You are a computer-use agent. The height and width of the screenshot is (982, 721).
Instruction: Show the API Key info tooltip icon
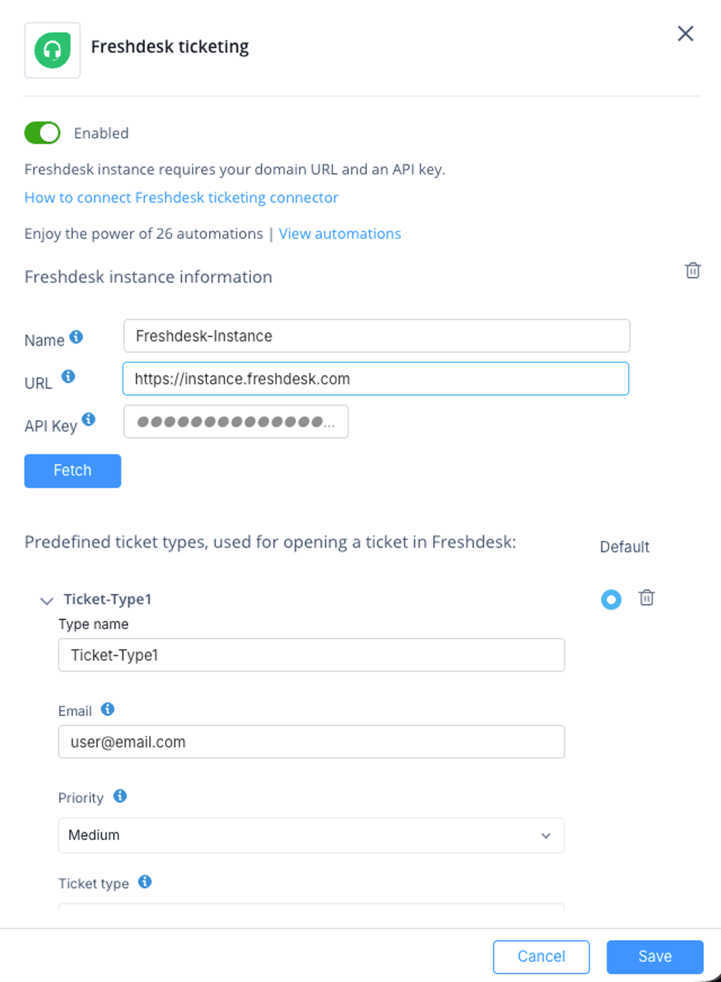point(89,419)
